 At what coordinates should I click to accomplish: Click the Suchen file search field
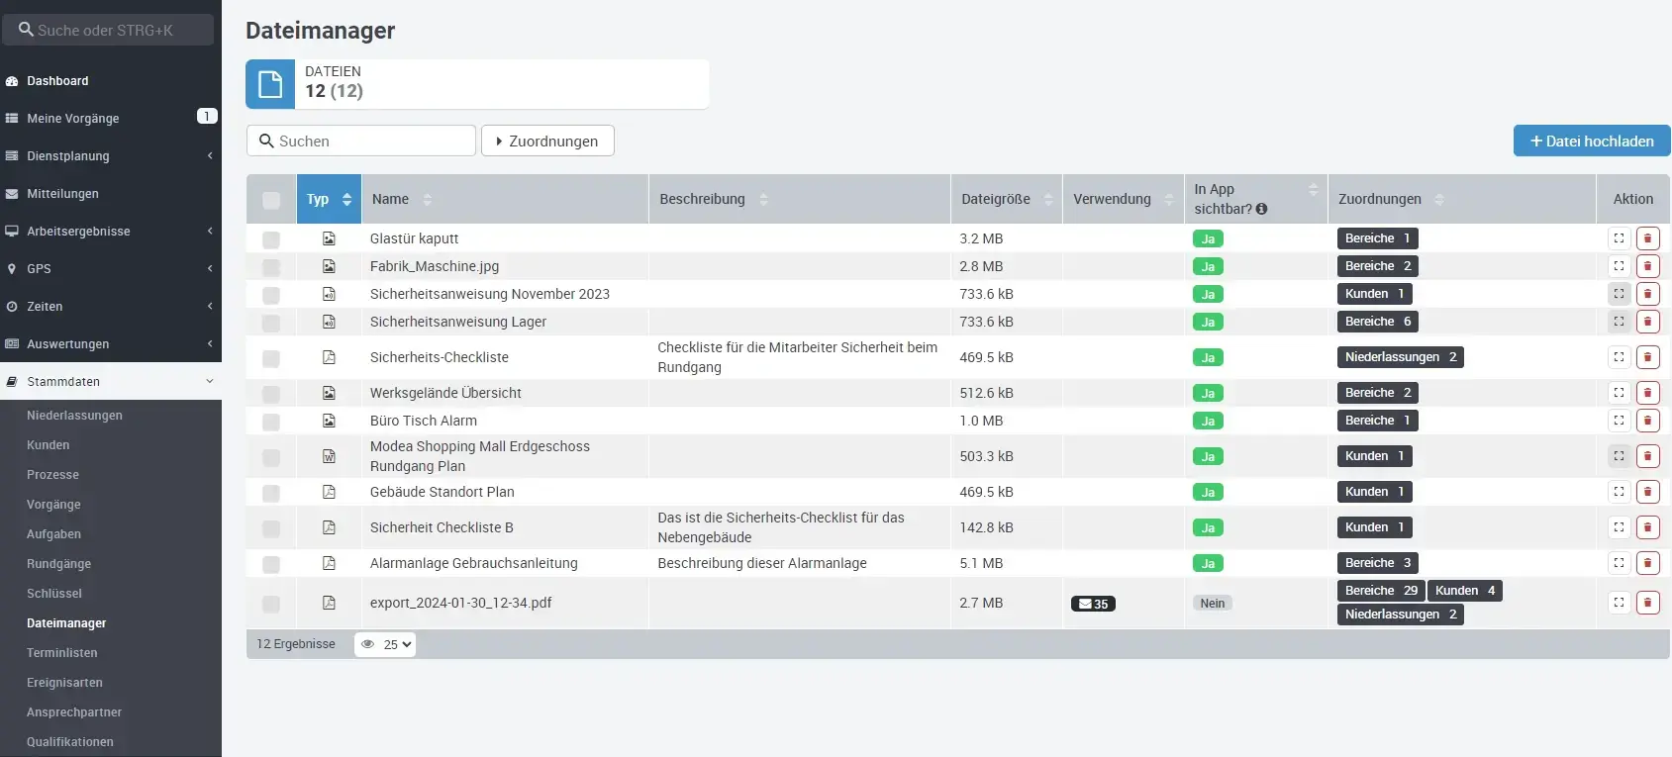[361, 141]
